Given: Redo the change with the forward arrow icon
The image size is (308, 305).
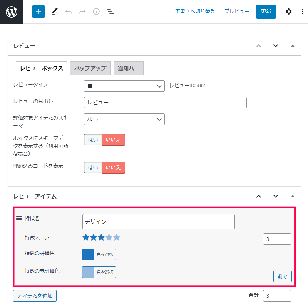Looking at the screenshot, I should pyautogui.click(x=82, y=12).
